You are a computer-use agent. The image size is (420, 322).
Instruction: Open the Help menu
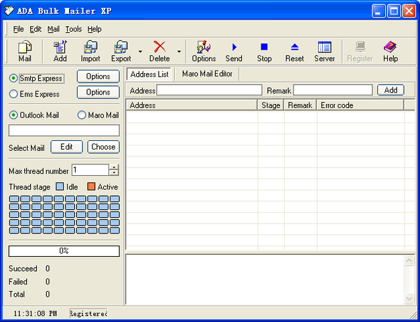94,29
